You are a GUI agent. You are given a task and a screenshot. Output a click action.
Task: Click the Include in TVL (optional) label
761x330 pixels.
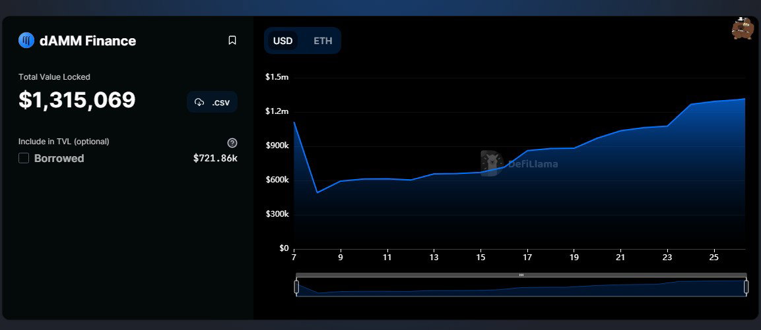63,142
